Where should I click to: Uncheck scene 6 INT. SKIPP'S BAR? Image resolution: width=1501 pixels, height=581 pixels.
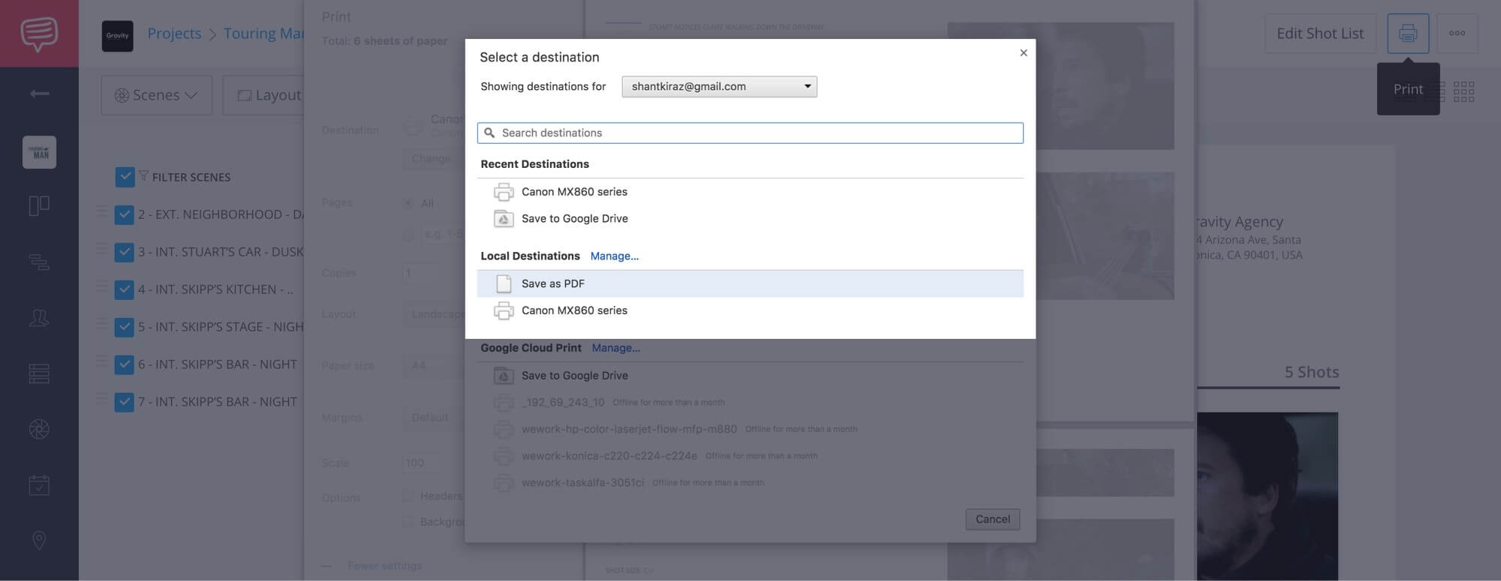(125, 364)
